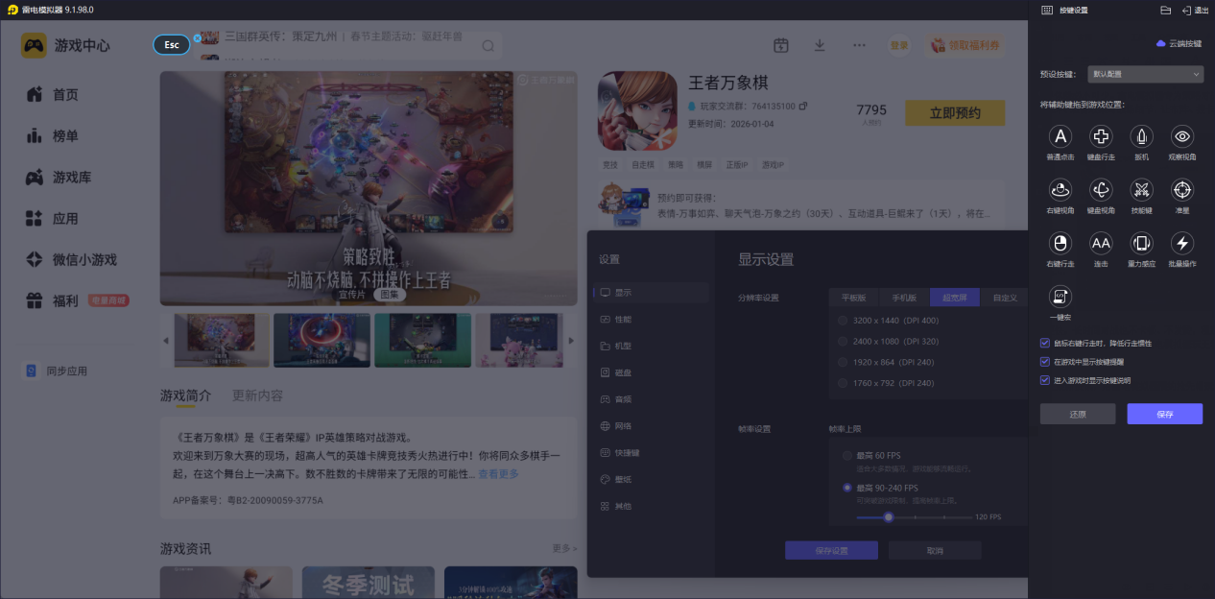Open the 预设按键 默认配置 dropdown
Image resolution: width=1215 pixels, height=599 pixels.
(x=1146, y=74)
